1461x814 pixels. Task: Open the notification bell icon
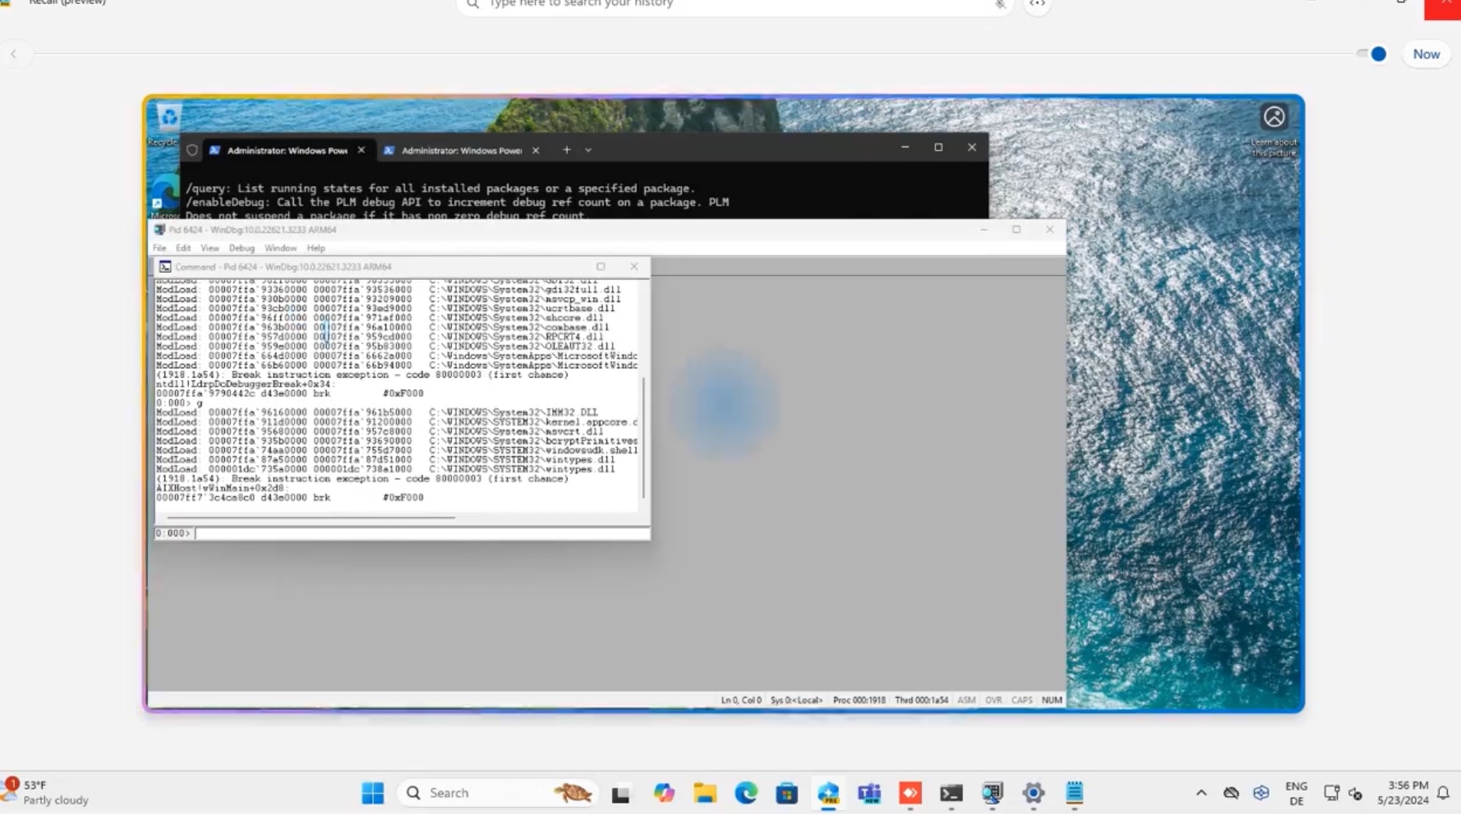(x=1443, y=793)
